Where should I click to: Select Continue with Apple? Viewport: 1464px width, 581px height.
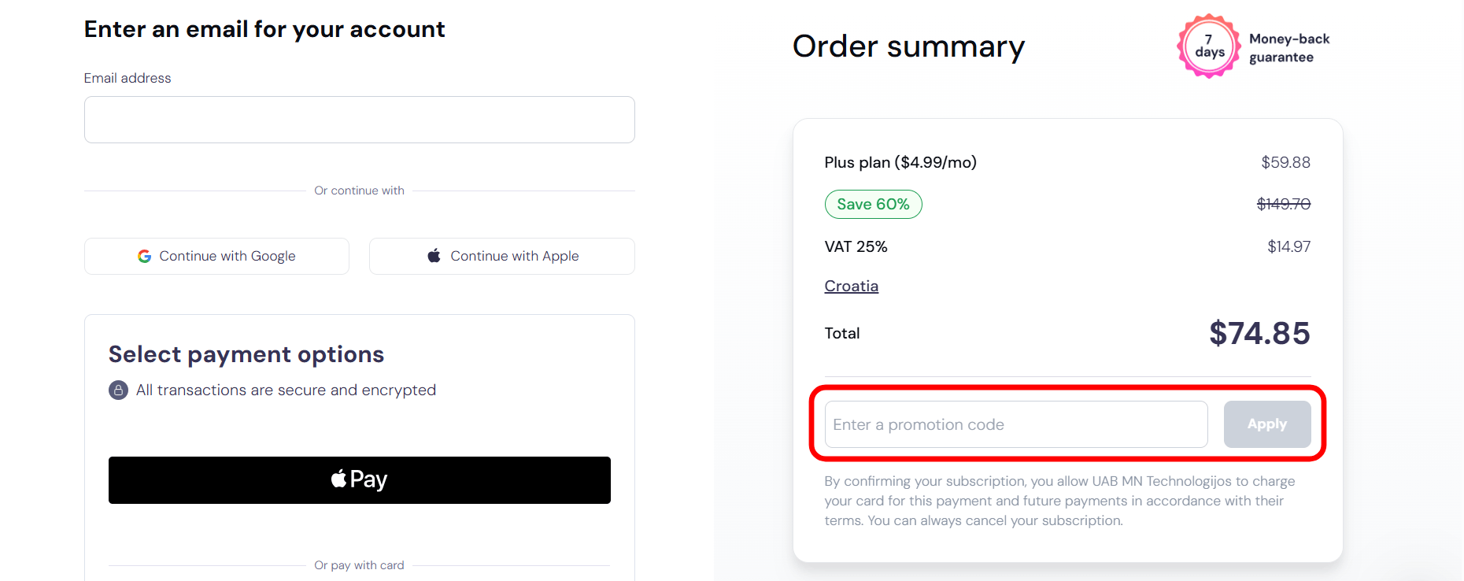(x=501, y=256)
